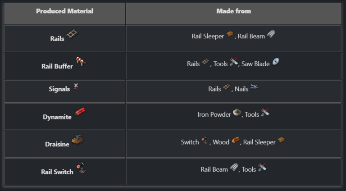This screenshot has width=346, height=191.
Task: Click the Switch icon in Draisine row
Action: [x=205, y=140]
